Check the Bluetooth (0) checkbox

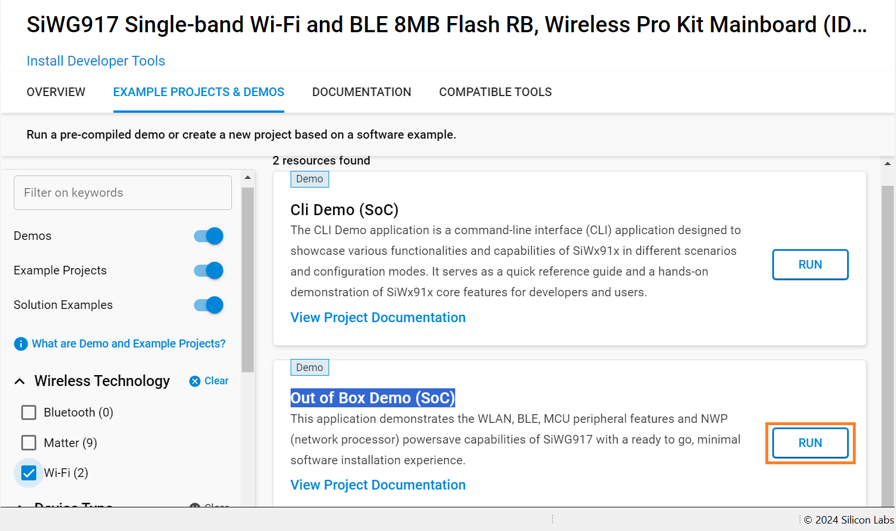coord(29,412)
